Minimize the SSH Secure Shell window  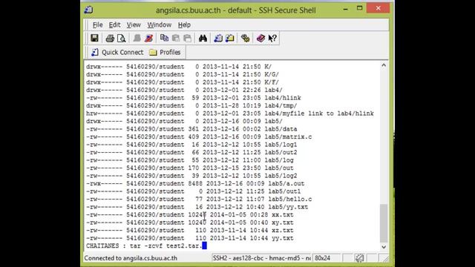[x=345, y=9]
